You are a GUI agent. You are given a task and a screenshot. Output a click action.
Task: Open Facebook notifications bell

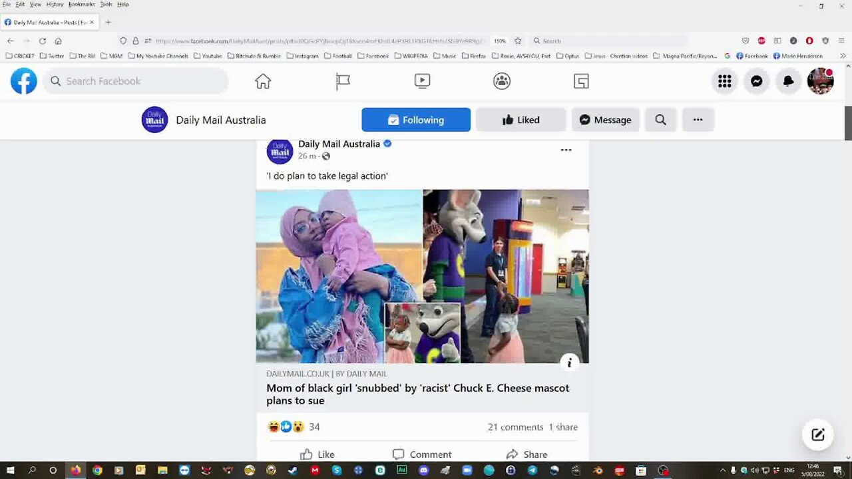coord(789,81)
